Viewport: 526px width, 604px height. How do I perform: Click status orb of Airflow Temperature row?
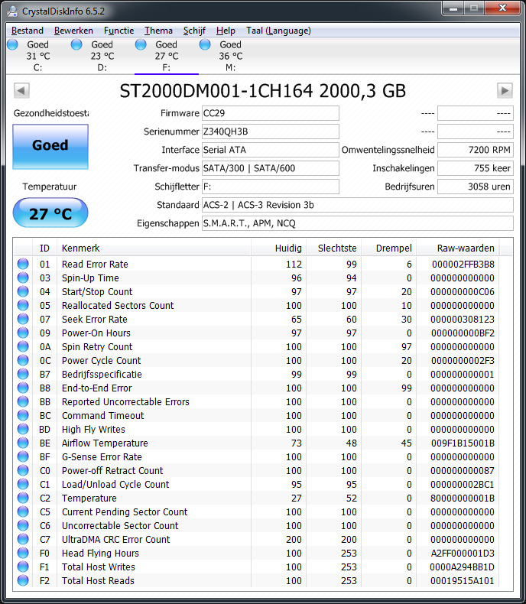coord(23,443)
